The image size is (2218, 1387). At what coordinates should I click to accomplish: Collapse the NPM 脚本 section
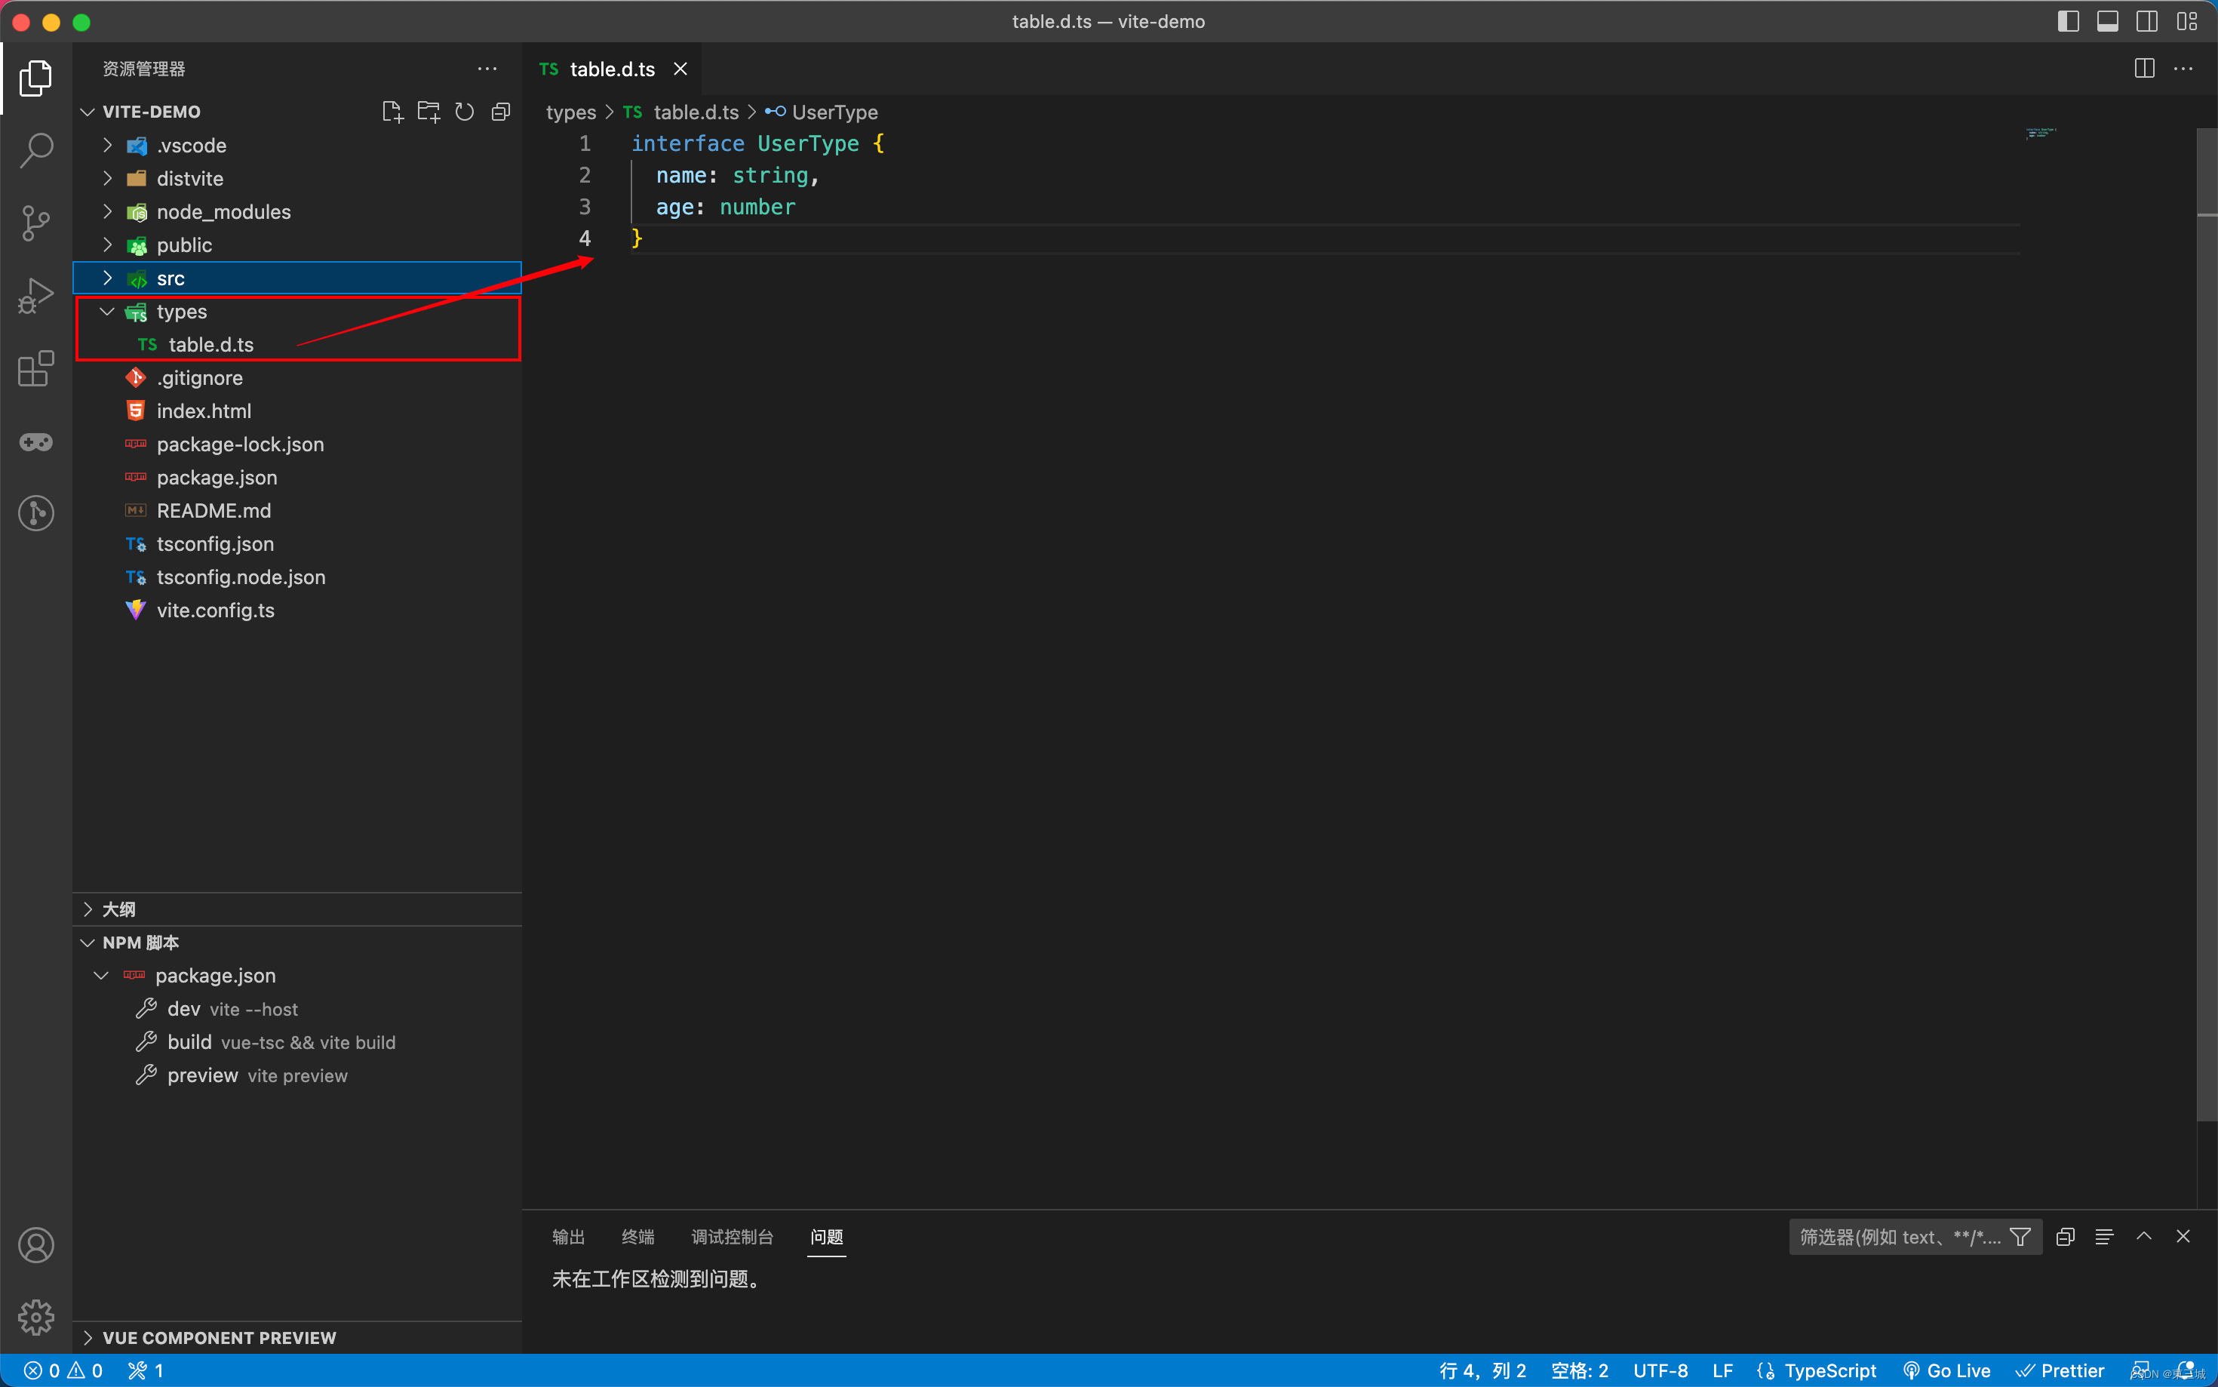[x=297, y=942]
